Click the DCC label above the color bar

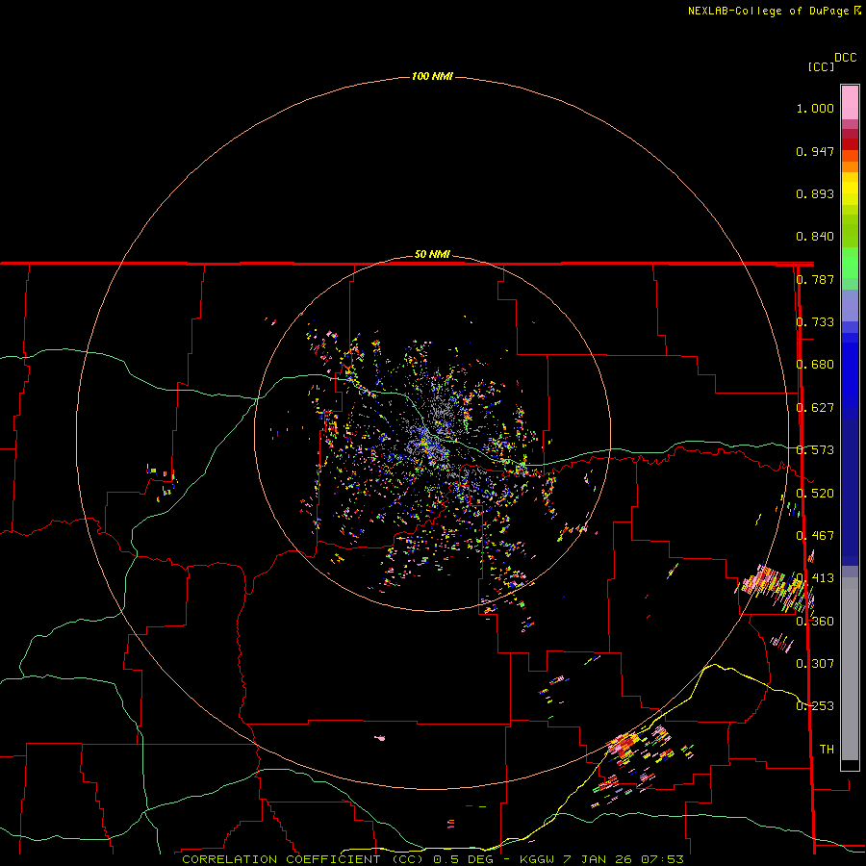846,58
